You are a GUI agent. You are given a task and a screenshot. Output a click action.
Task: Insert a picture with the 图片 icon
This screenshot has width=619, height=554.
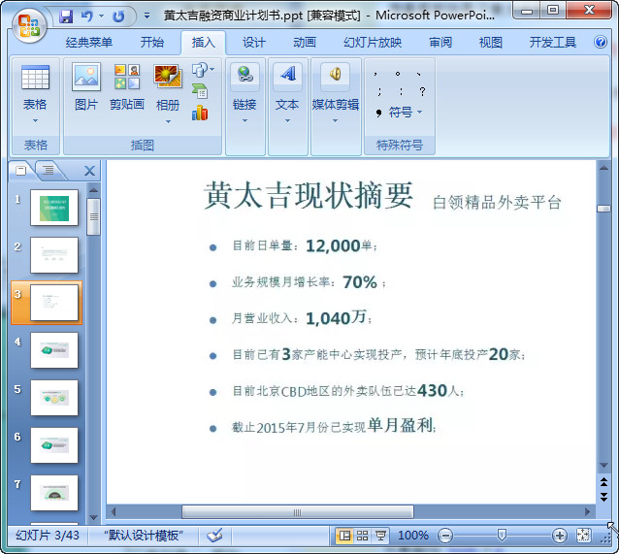86,77
